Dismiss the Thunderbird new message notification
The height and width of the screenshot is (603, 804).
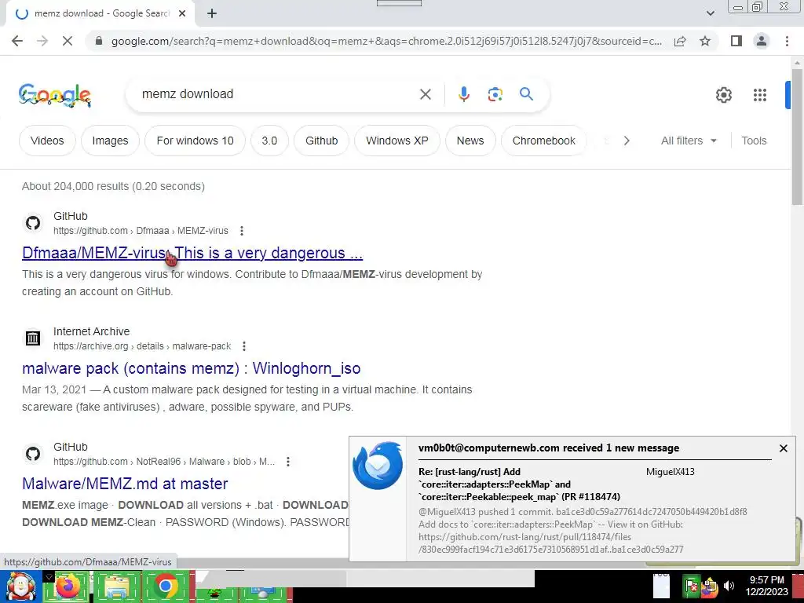783,448
